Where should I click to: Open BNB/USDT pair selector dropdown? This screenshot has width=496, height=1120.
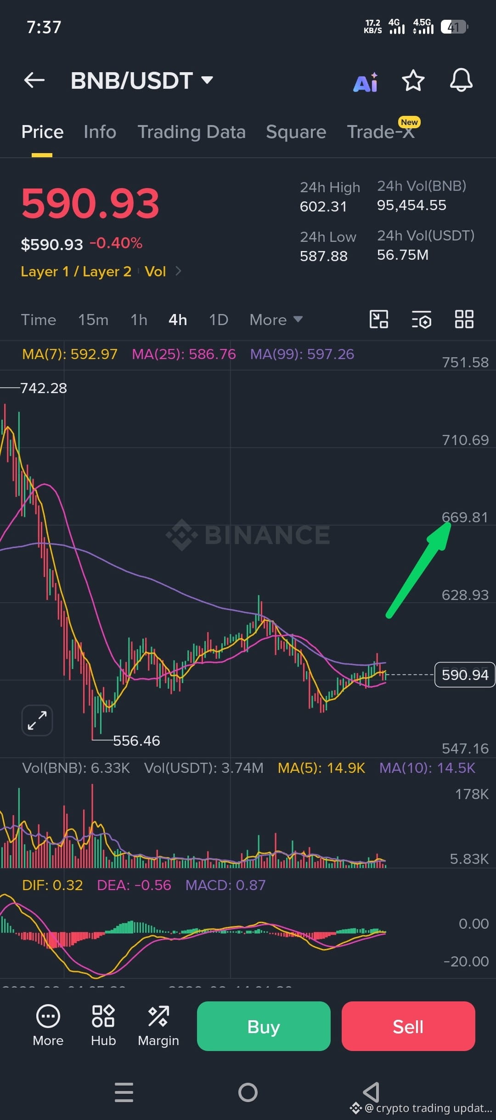coord(142,80)
